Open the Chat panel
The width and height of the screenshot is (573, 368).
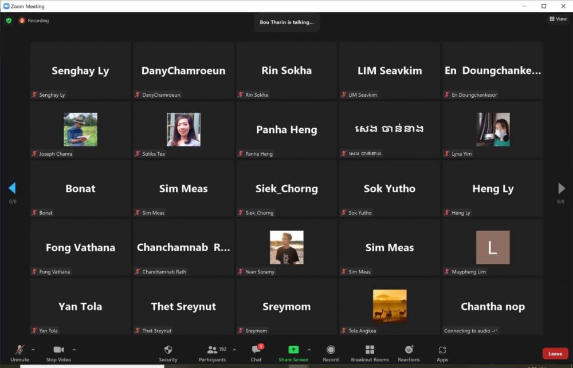click(x=256, y=353)
